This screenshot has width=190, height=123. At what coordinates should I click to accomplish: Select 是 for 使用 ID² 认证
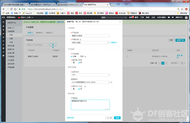click(x=72, y=89)
